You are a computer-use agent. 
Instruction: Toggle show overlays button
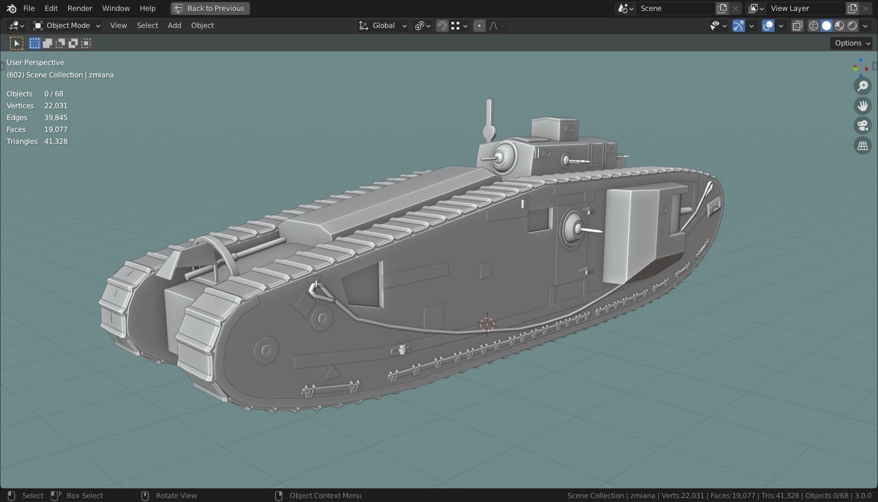click(768, 26)
